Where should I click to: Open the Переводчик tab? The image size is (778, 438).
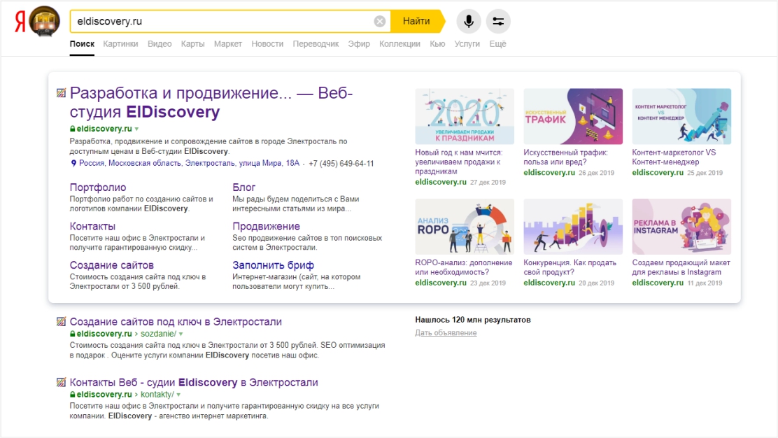(x=316, y=43)
